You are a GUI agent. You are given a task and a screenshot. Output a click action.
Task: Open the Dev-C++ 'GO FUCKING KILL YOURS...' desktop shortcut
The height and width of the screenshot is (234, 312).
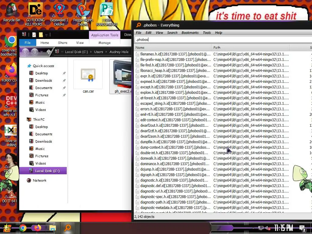pos(35,14)
